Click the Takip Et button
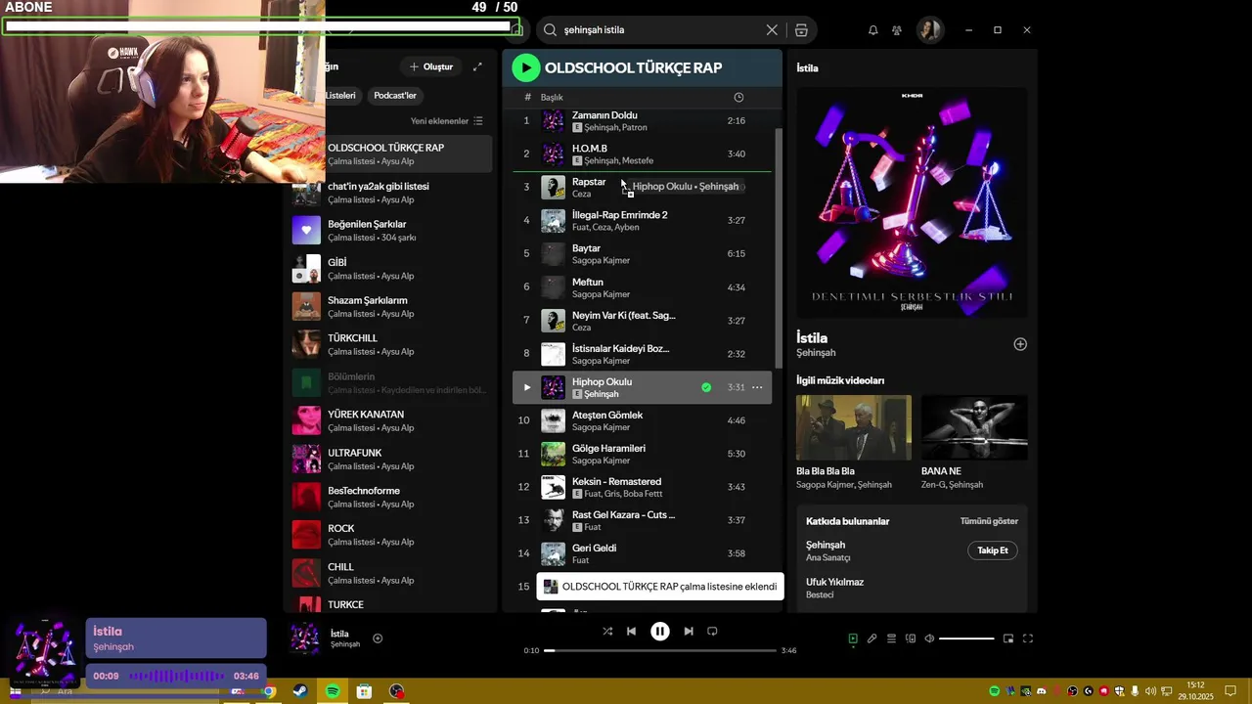 (993, 550)
